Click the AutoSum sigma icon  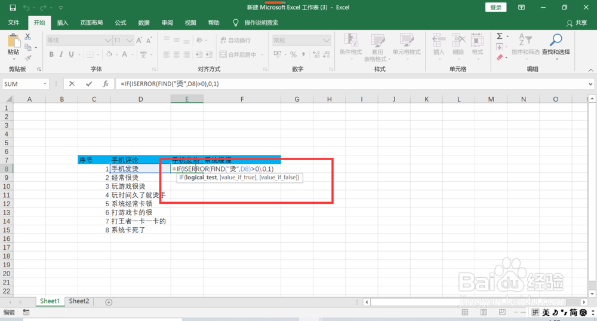(x=500, y=36)
